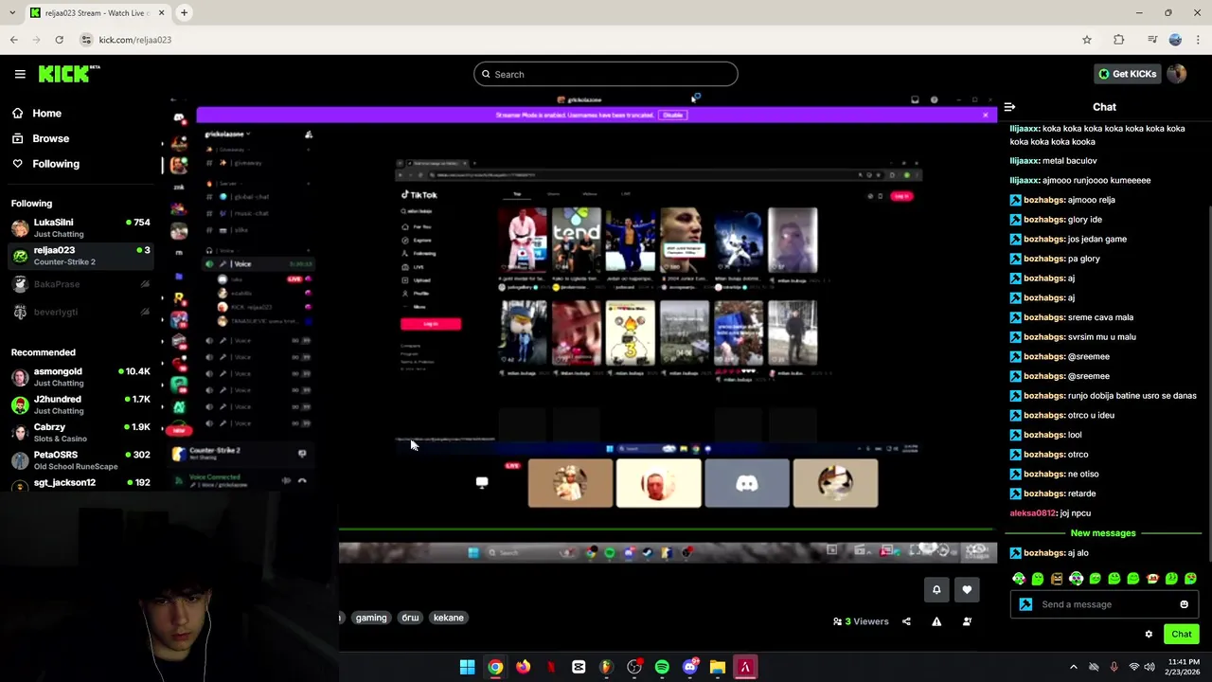Click the stream video player

[580, 327]
